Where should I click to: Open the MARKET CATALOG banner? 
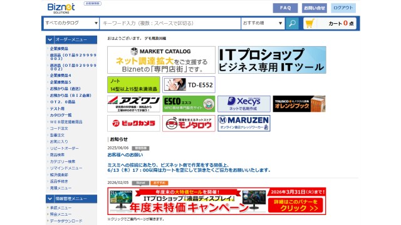click(162, 60)
